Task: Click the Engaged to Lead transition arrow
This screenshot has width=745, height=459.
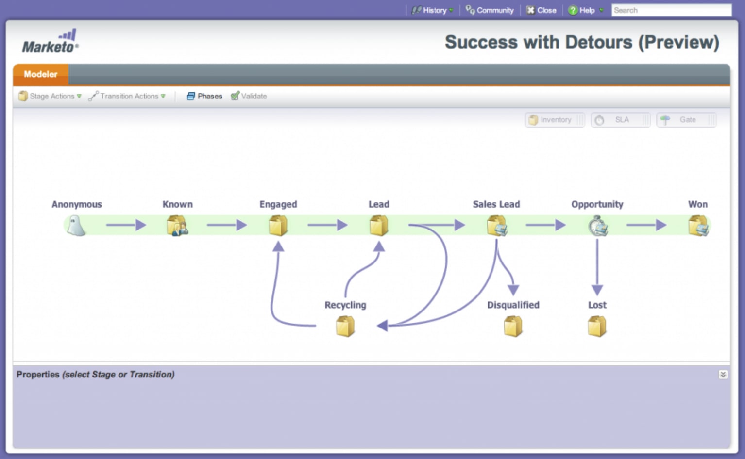Action: (328, 225)
